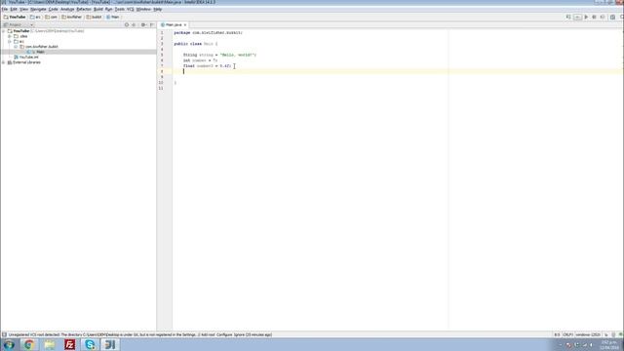Viewport: 624px width, 351px height.
Task: Open the Navigate menu
Action: [x=38, y=9]
